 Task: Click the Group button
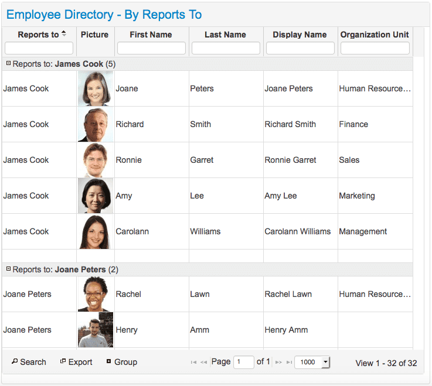coord(122,362)
